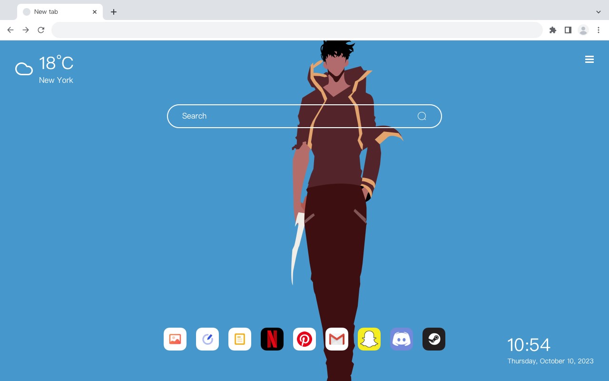The image size is (609, 381).
Task: Open the Discord shortcut
Action: click(x=402, y=339)
